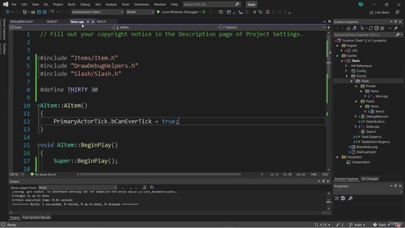Image resolution: width=405 pixels, height=228 pixels.
Task: Switch to the Slash.h editor tab
Action: (x=52, y=22)
